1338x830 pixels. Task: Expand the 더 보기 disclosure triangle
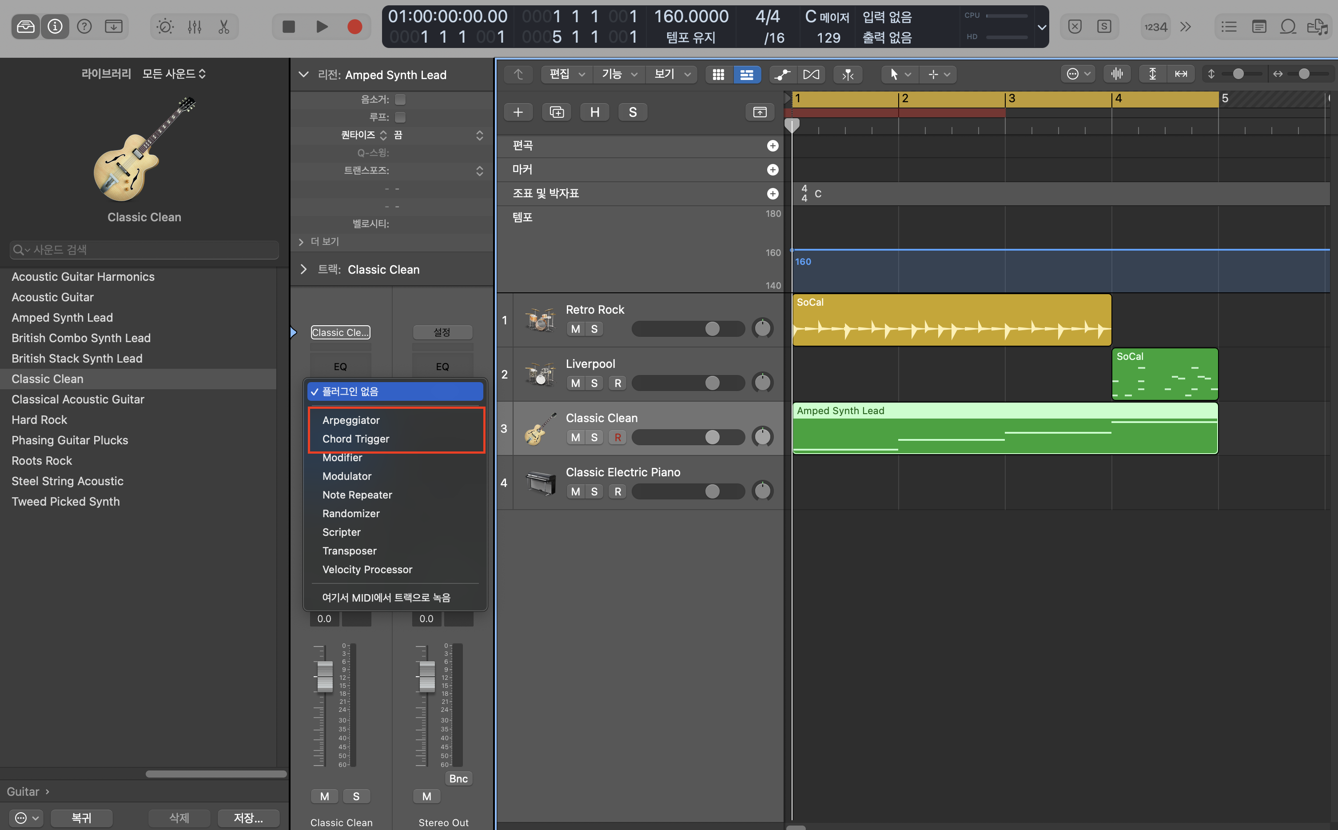click(x=301, y=242)
